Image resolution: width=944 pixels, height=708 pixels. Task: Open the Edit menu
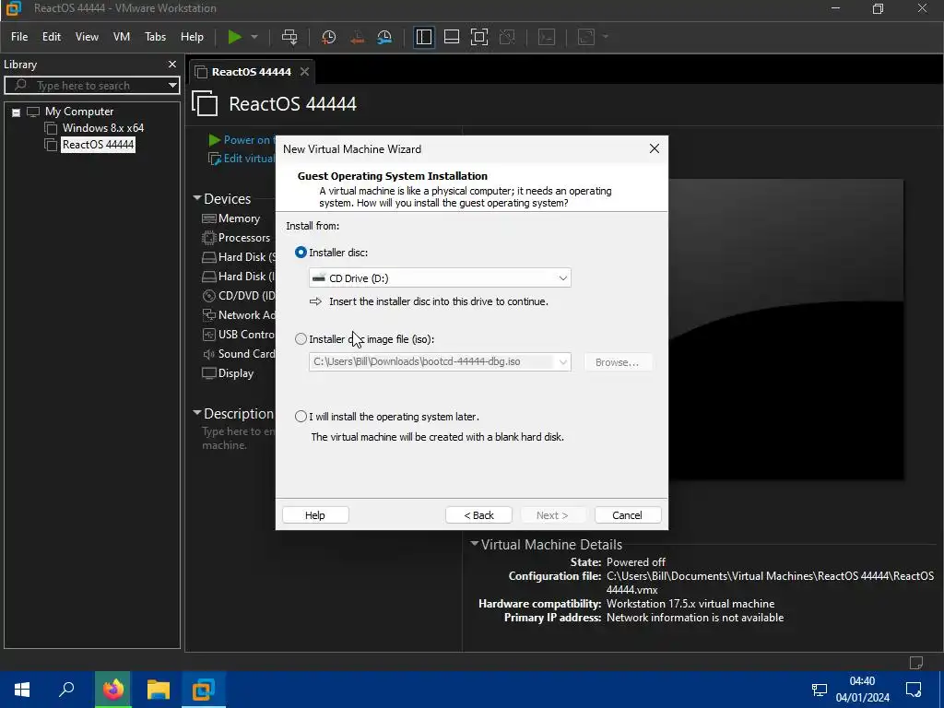point(52,37)
